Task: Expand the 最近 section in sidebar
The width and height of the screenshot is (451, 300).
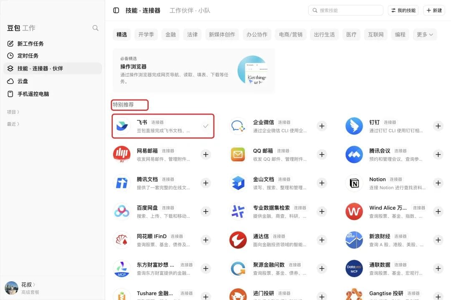Action: point(13,124)
